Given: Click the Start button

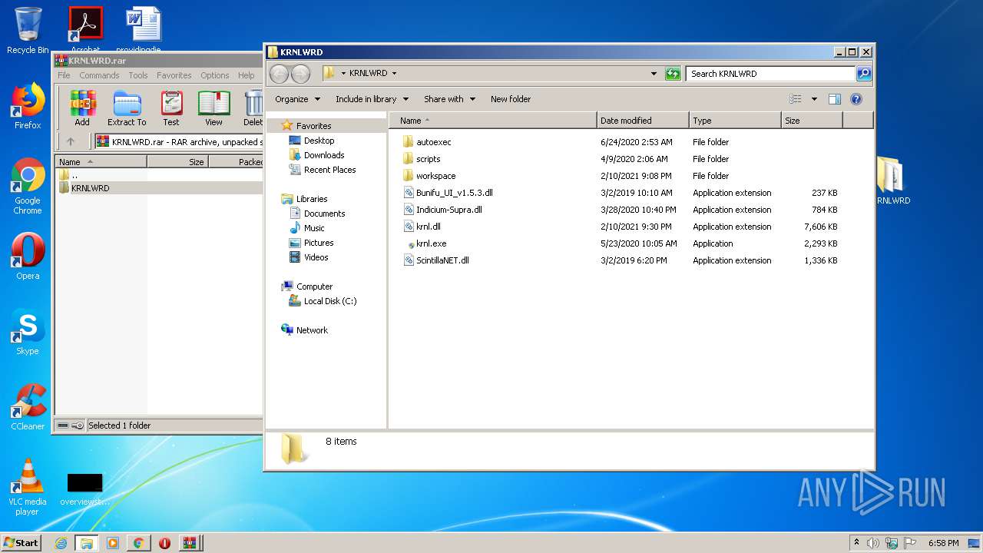Looking at the screenshot, I should click(22, 543).
